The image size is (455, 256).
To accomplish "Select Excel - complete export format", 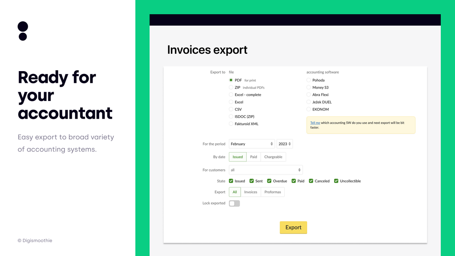I will point(231,95).
